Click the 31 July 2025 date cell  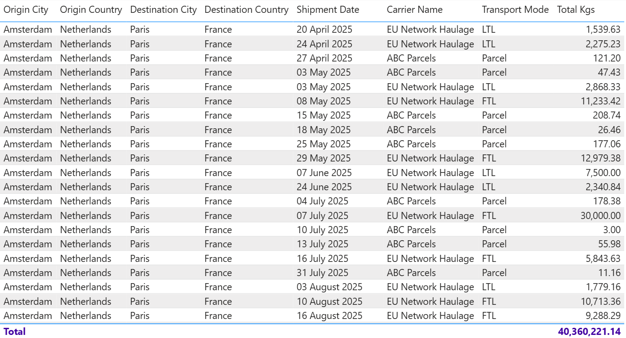tap(322, 273)
